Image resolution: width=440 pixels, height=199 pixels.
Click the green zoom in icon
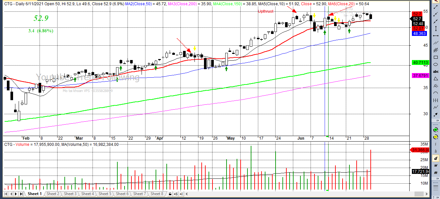tap(436, 130)
